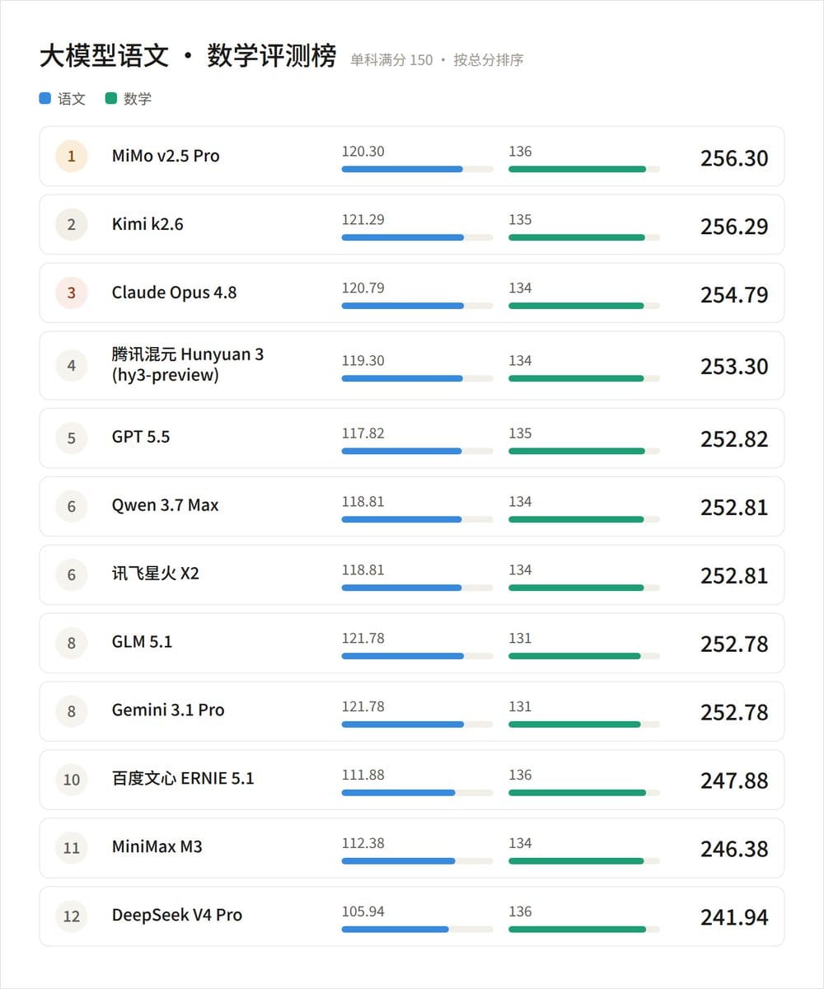Screen dimensions: 824x989
Task: Click the total score 254.79 for Claude Opus 4.8
Action: [x=734, y=295]
